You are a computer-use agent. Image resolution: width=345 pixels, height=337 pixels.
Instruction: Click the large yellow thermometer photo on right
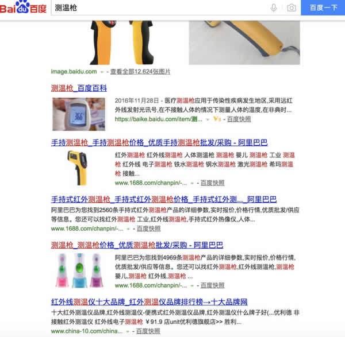(x=244, y=42)
